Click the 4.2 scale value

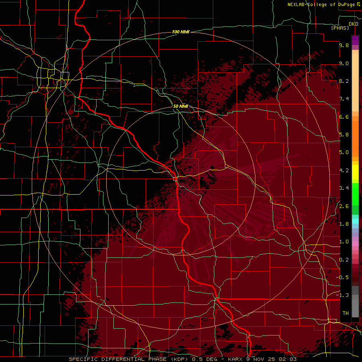pos(344,171)
